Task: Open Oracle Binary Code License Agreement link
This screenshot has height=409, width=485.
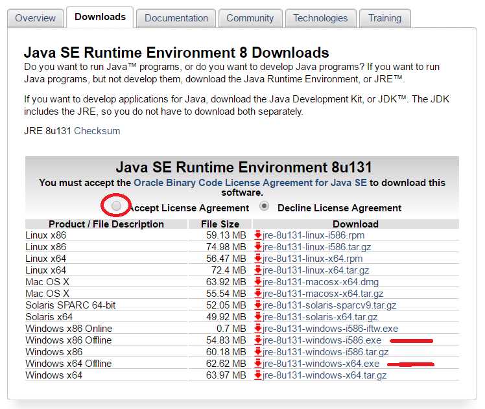Action: [250, 183]
